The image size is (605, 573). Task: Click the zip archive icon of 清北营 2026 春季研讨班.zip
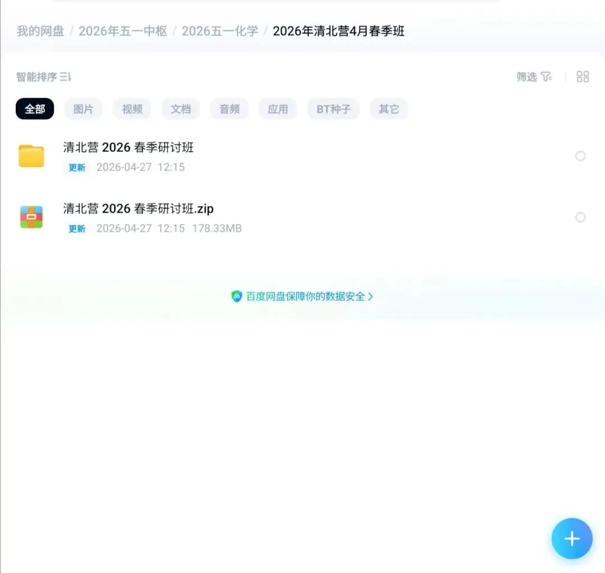[x=31, y=217]
